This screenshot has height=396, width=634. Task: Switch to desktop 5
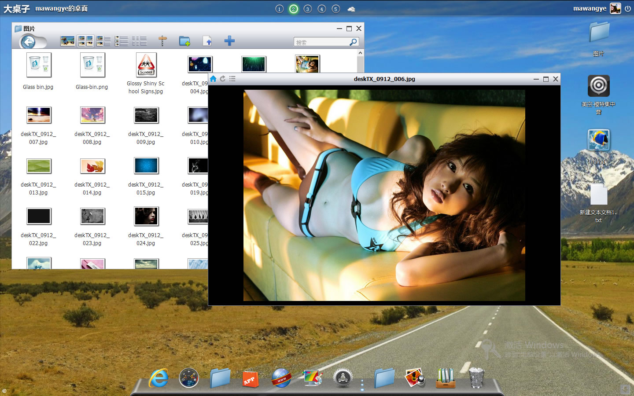(336, 9)
